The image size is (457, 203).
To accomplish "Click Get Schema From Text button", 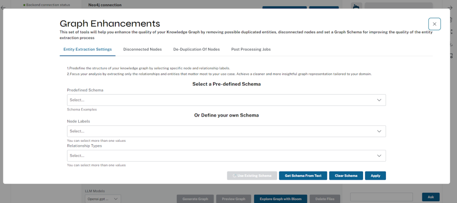I will coord(303,176).
